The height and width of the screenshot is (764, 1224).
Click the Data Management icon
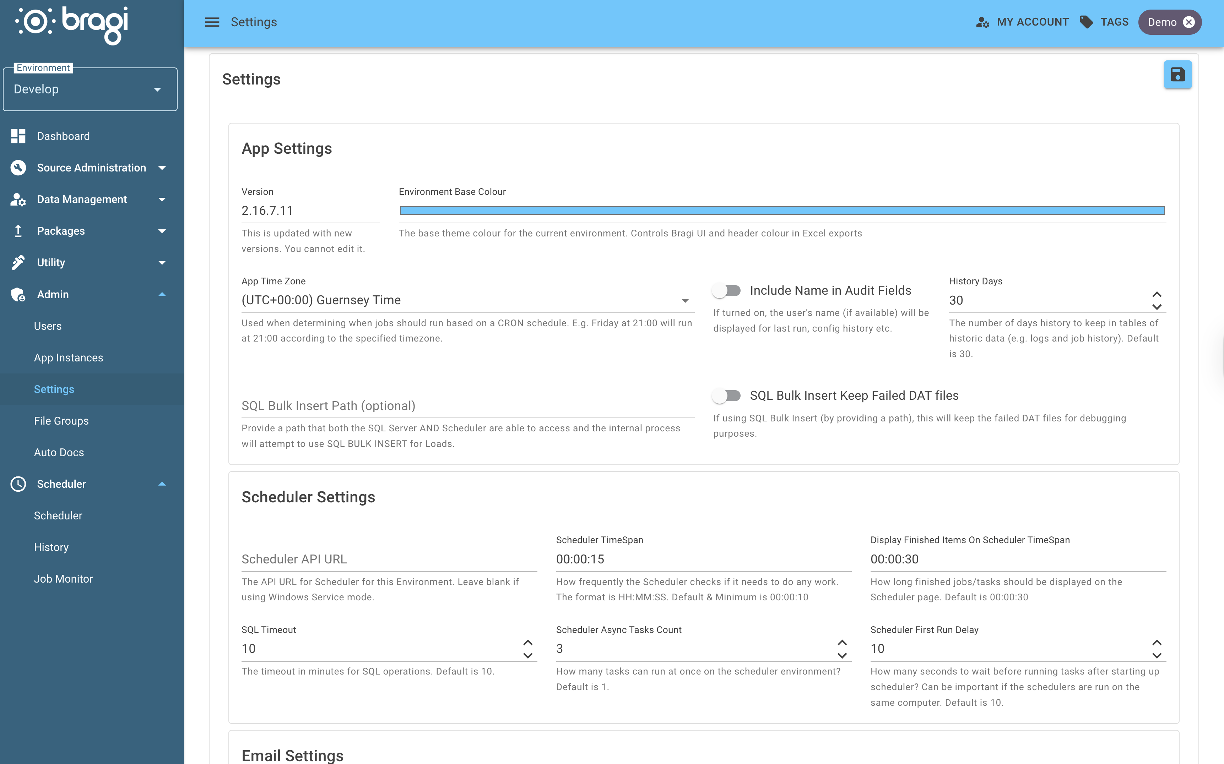(x=18, y=200)
